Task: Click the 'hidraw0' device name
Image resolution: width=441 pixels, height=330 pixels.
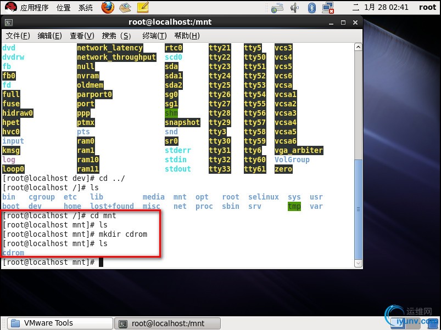Action: coord(18,113)
